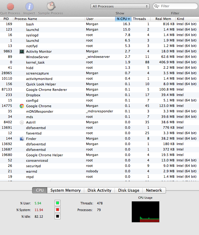This screenshot has width=199, height=235.
Task: Sort by the User column header
Action: (x=100, y=19)
